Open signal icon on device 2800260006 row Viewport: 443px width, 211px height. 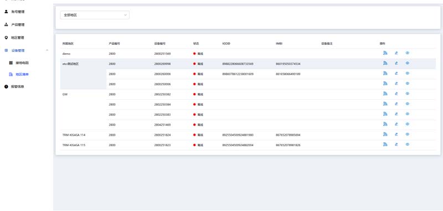[x=385, y=74]
